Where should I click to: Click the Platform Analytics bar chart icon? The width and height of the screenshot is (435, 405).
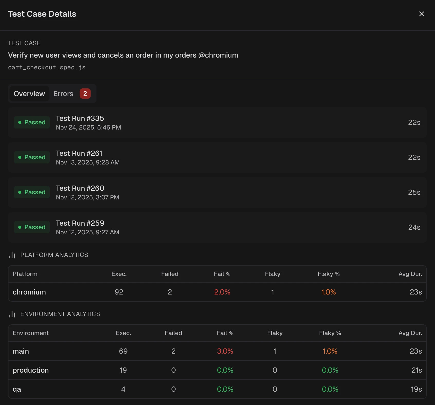click(x=12, y=255)
